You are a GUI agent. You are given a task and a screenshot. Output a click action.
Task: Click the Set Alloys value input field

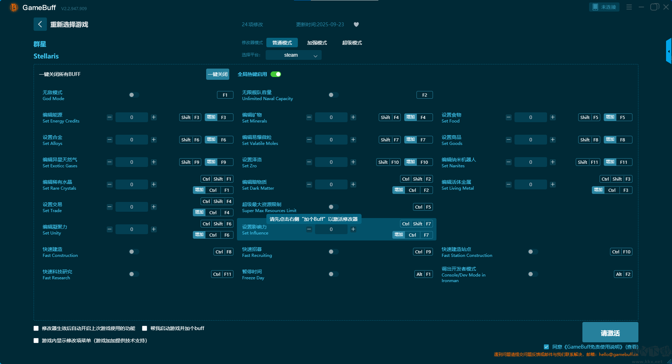point(132,140)
